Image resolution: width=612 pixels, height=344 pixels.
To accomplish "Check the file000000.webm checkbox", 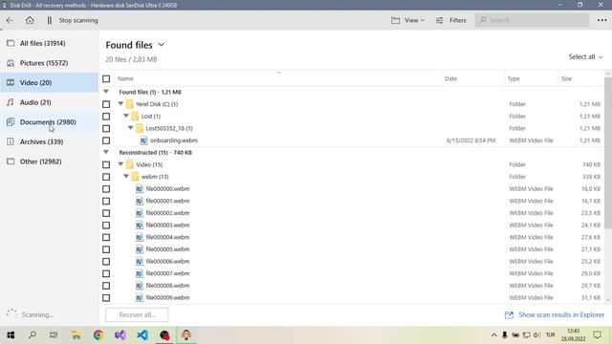I will pyautogui.click(x=106, y=189).
